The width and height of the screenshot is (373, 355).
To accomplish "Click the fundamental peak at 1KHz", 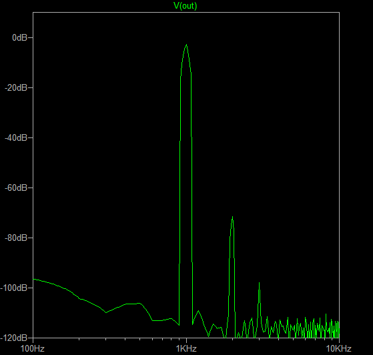I will 187,45.
